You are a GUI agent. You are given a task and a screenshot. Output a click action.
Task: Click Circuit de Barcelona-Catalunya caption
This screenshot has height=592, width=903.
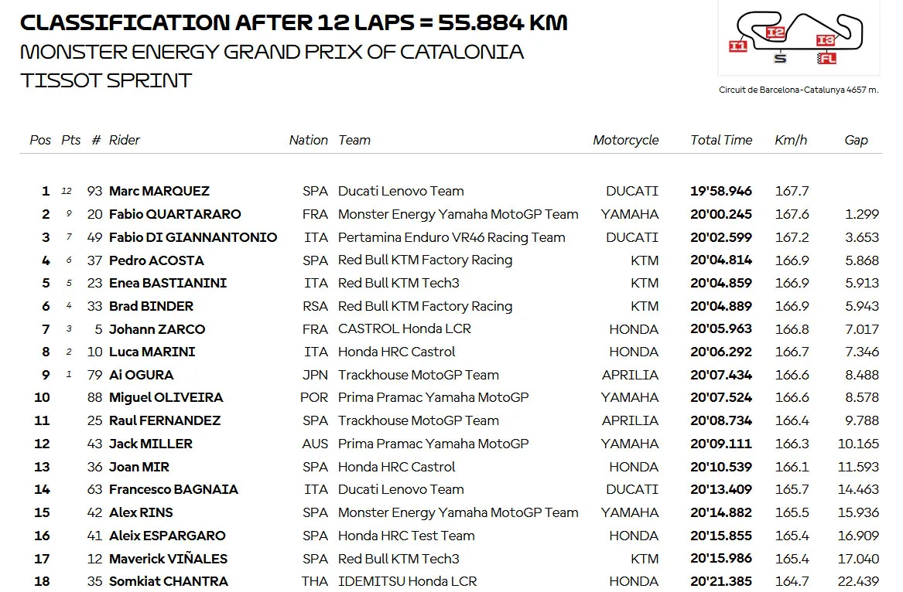click(799, 90)
